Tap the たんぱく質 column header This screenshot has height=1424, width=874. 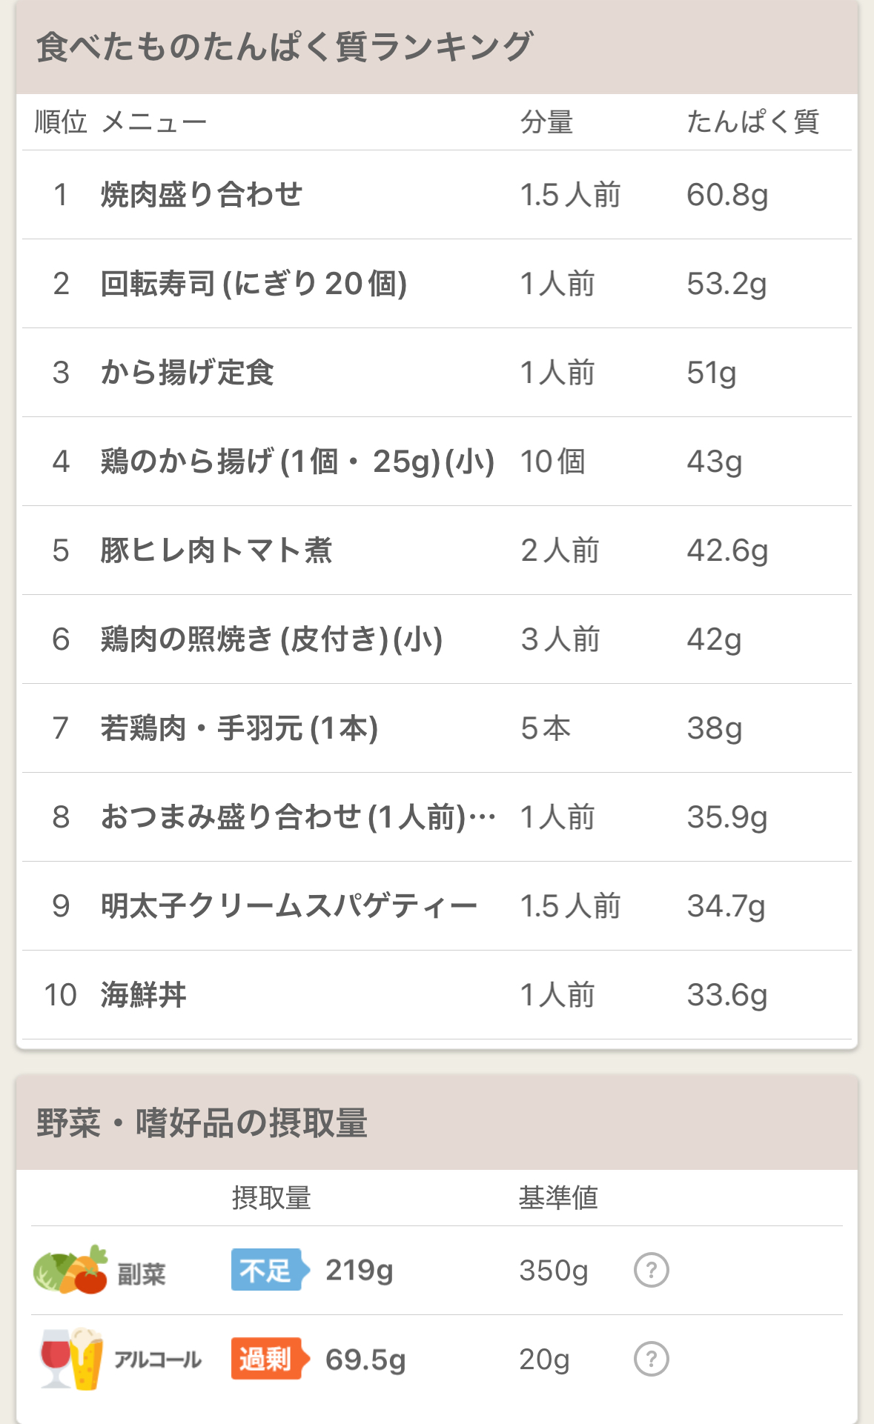[752, 122]
